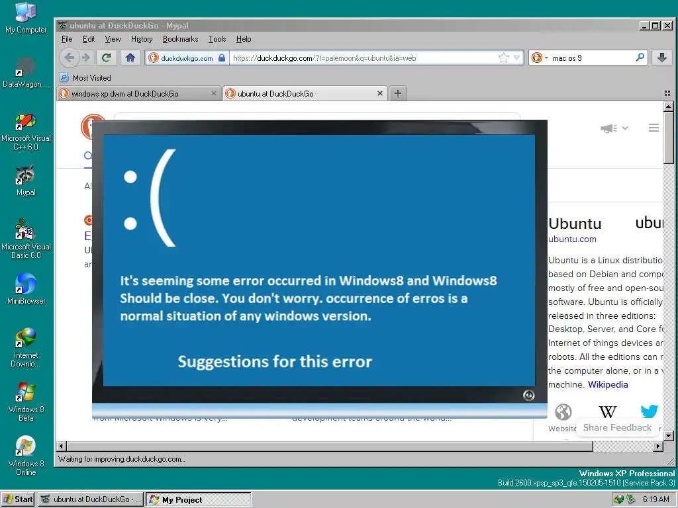This screenshot has width=678, height=508.
Task: Follow the Wikipedia link in Ubuntu description
Action: [x=608, y=384]
